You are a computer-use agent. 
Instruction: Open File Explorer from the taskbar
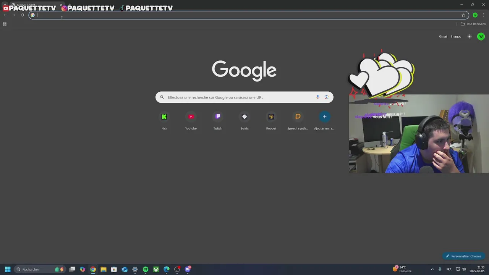[104, 269]
